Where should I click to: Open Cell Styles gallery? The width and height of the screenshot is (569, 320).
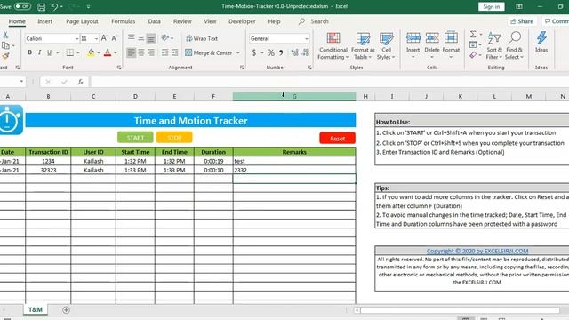point(386,46)
